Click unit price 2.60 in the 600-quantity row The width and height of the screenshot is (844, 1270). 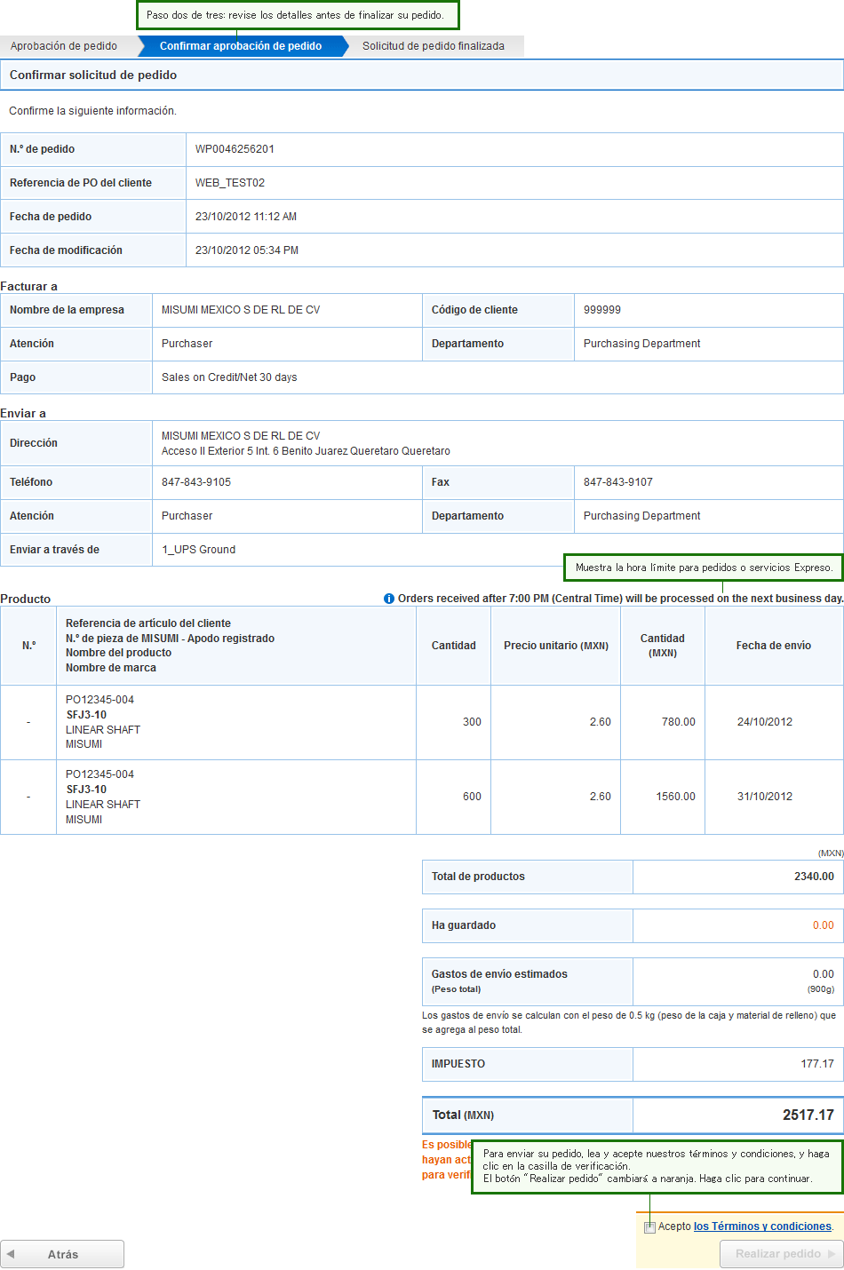click(601, 797)
